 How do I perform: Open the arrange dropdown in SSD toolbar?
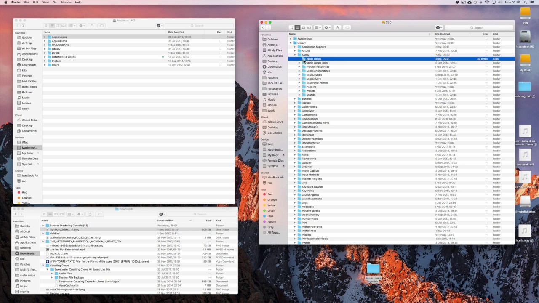point(318,28)
